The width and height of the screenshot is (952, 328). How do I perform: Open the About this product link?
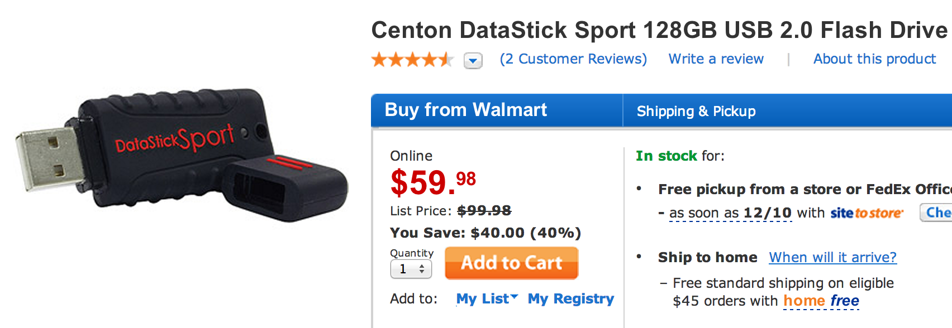[x=874, y=59]
